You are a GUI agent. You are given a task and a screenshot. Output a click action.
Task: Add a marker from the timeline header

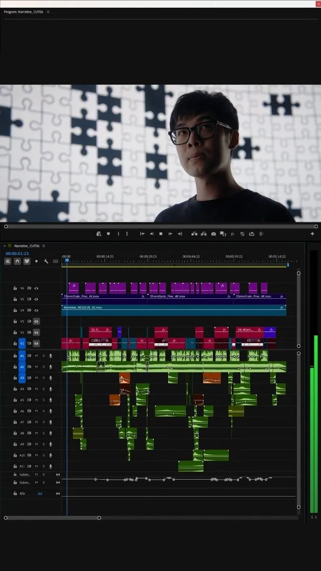point(36,261)
